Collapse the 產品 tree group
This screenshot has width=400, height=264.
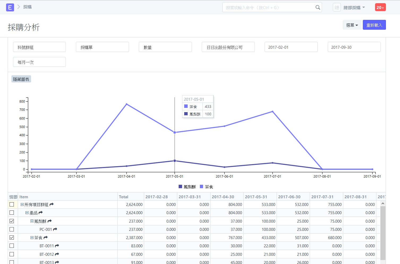click(27, 213)
